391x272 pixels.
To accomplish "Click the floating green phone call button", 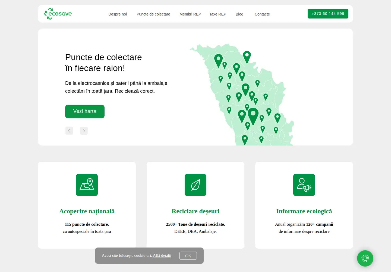I will 365,258.
